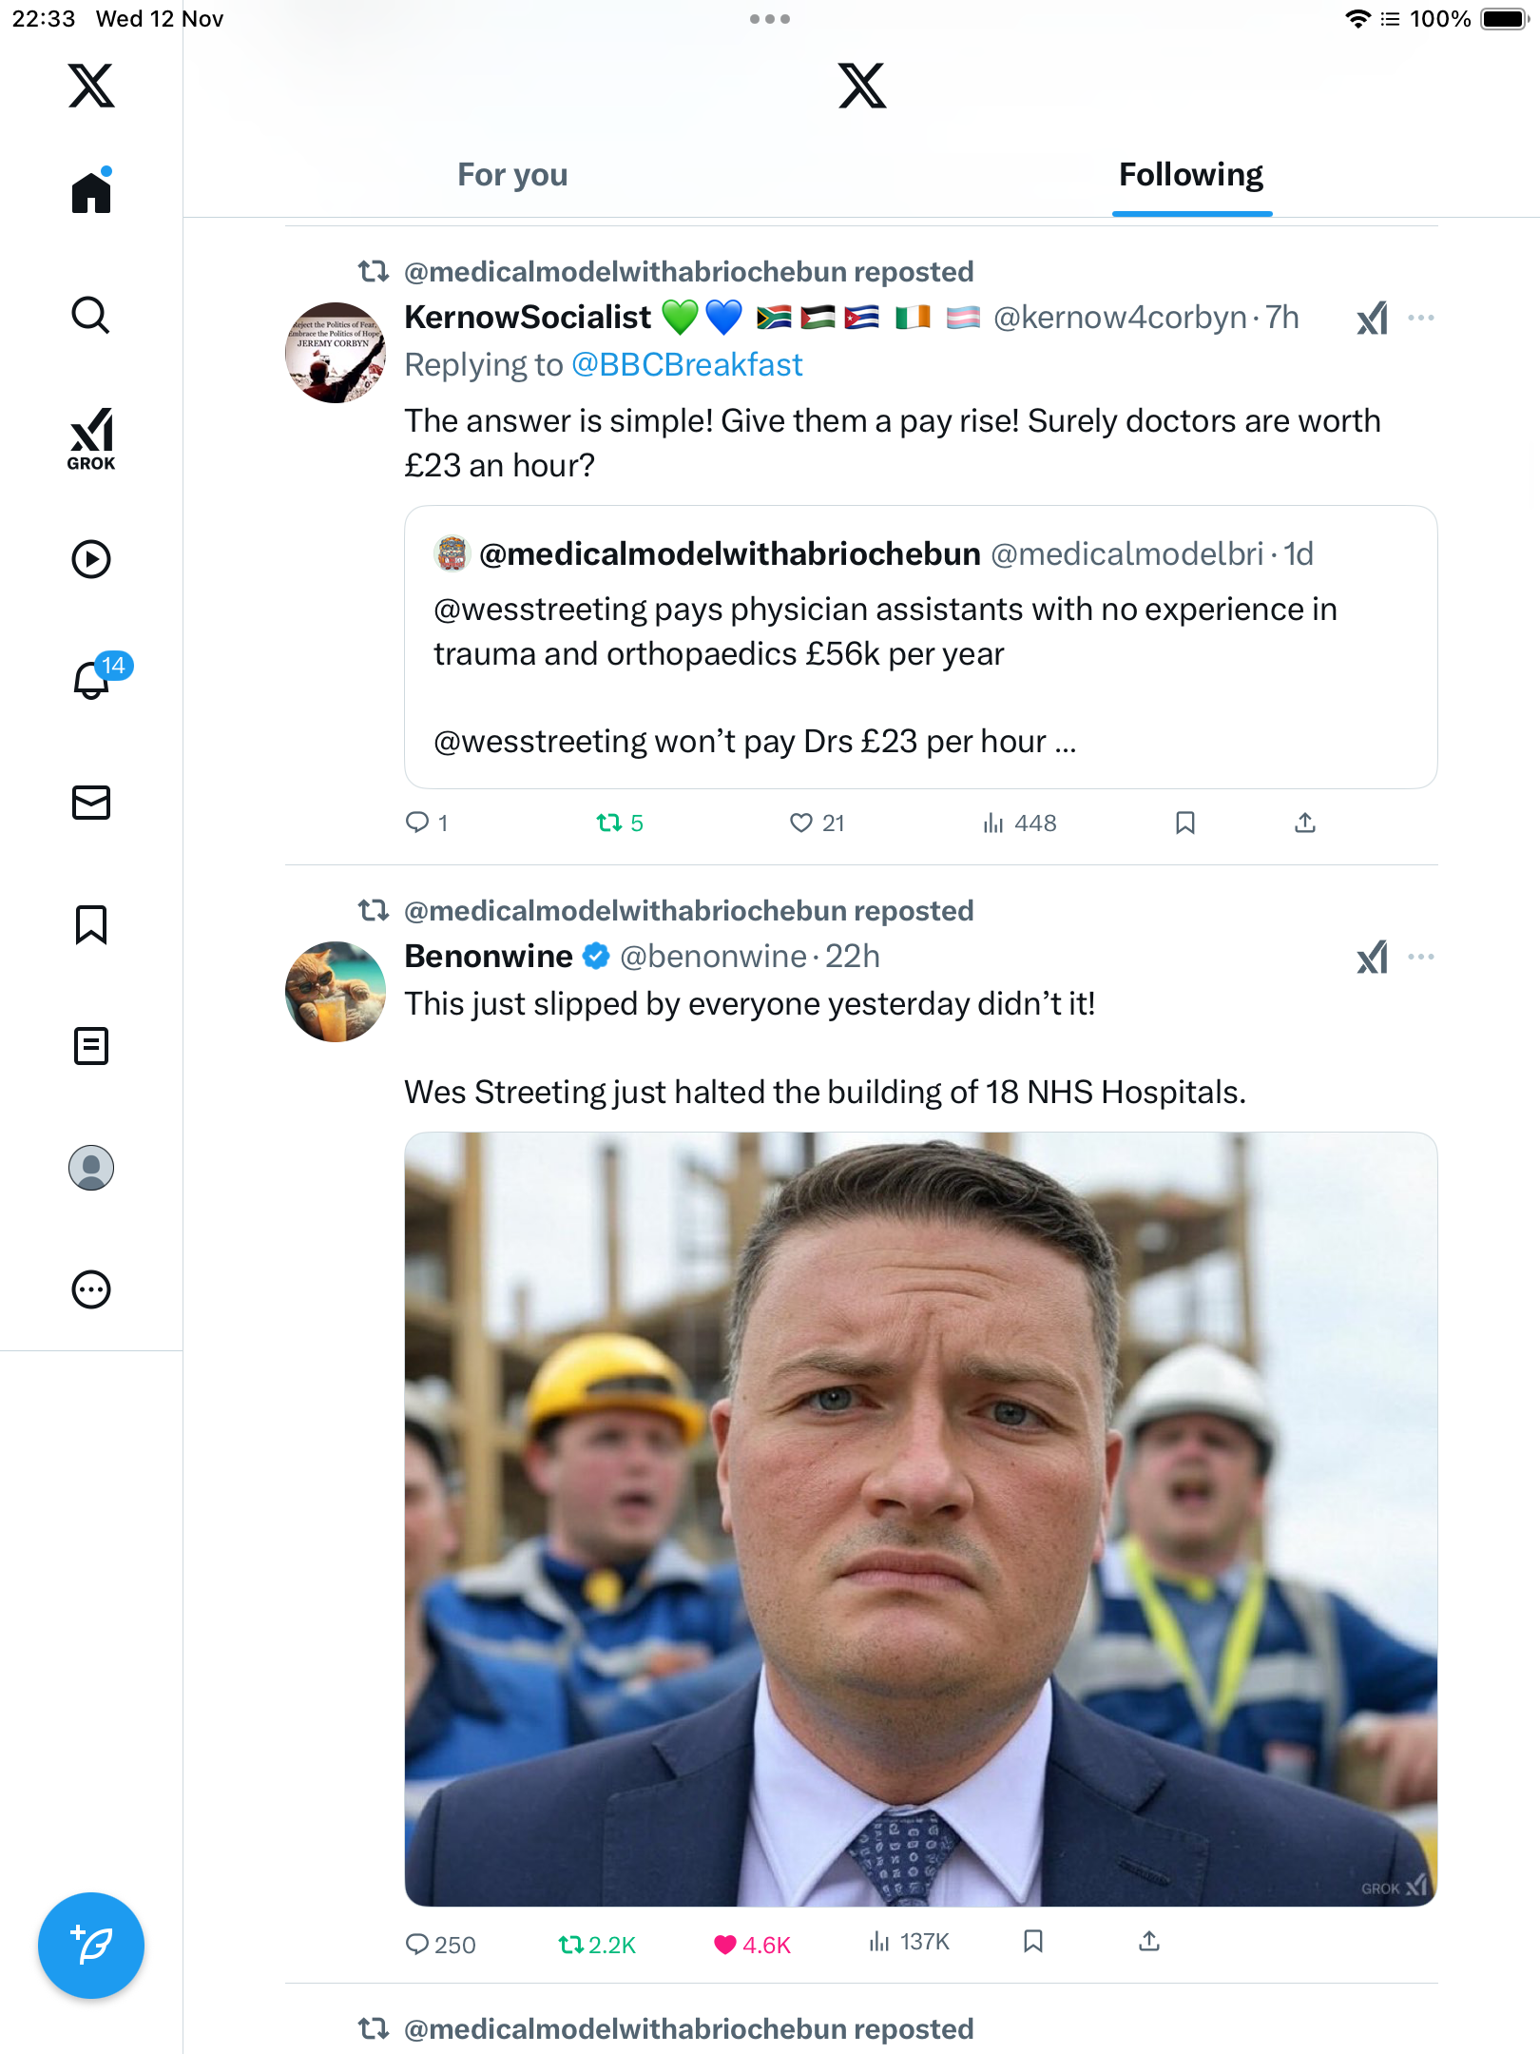Open more options on Benonwine post
This screenshot has width=1540, height=2054.
(1420, 957)
